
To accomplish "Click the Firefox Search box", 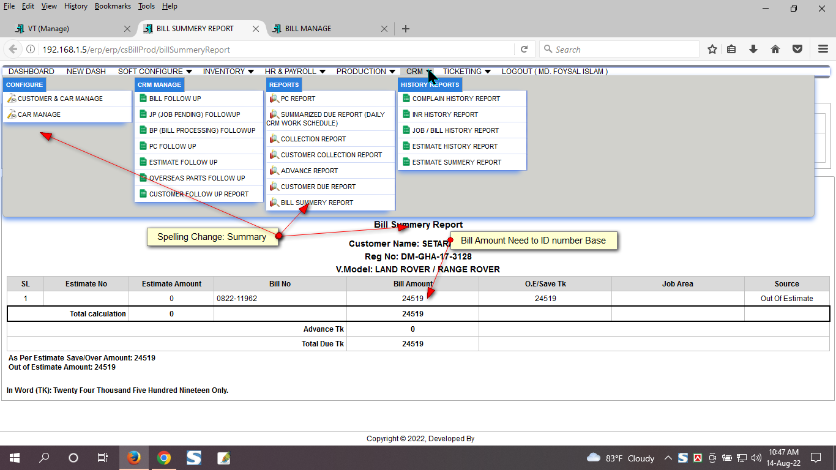I will coord(619,50).
